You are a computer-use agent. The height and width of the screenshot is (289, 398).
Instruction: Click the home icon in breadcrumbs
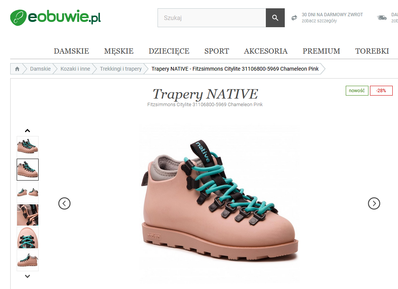coord(17,69)
